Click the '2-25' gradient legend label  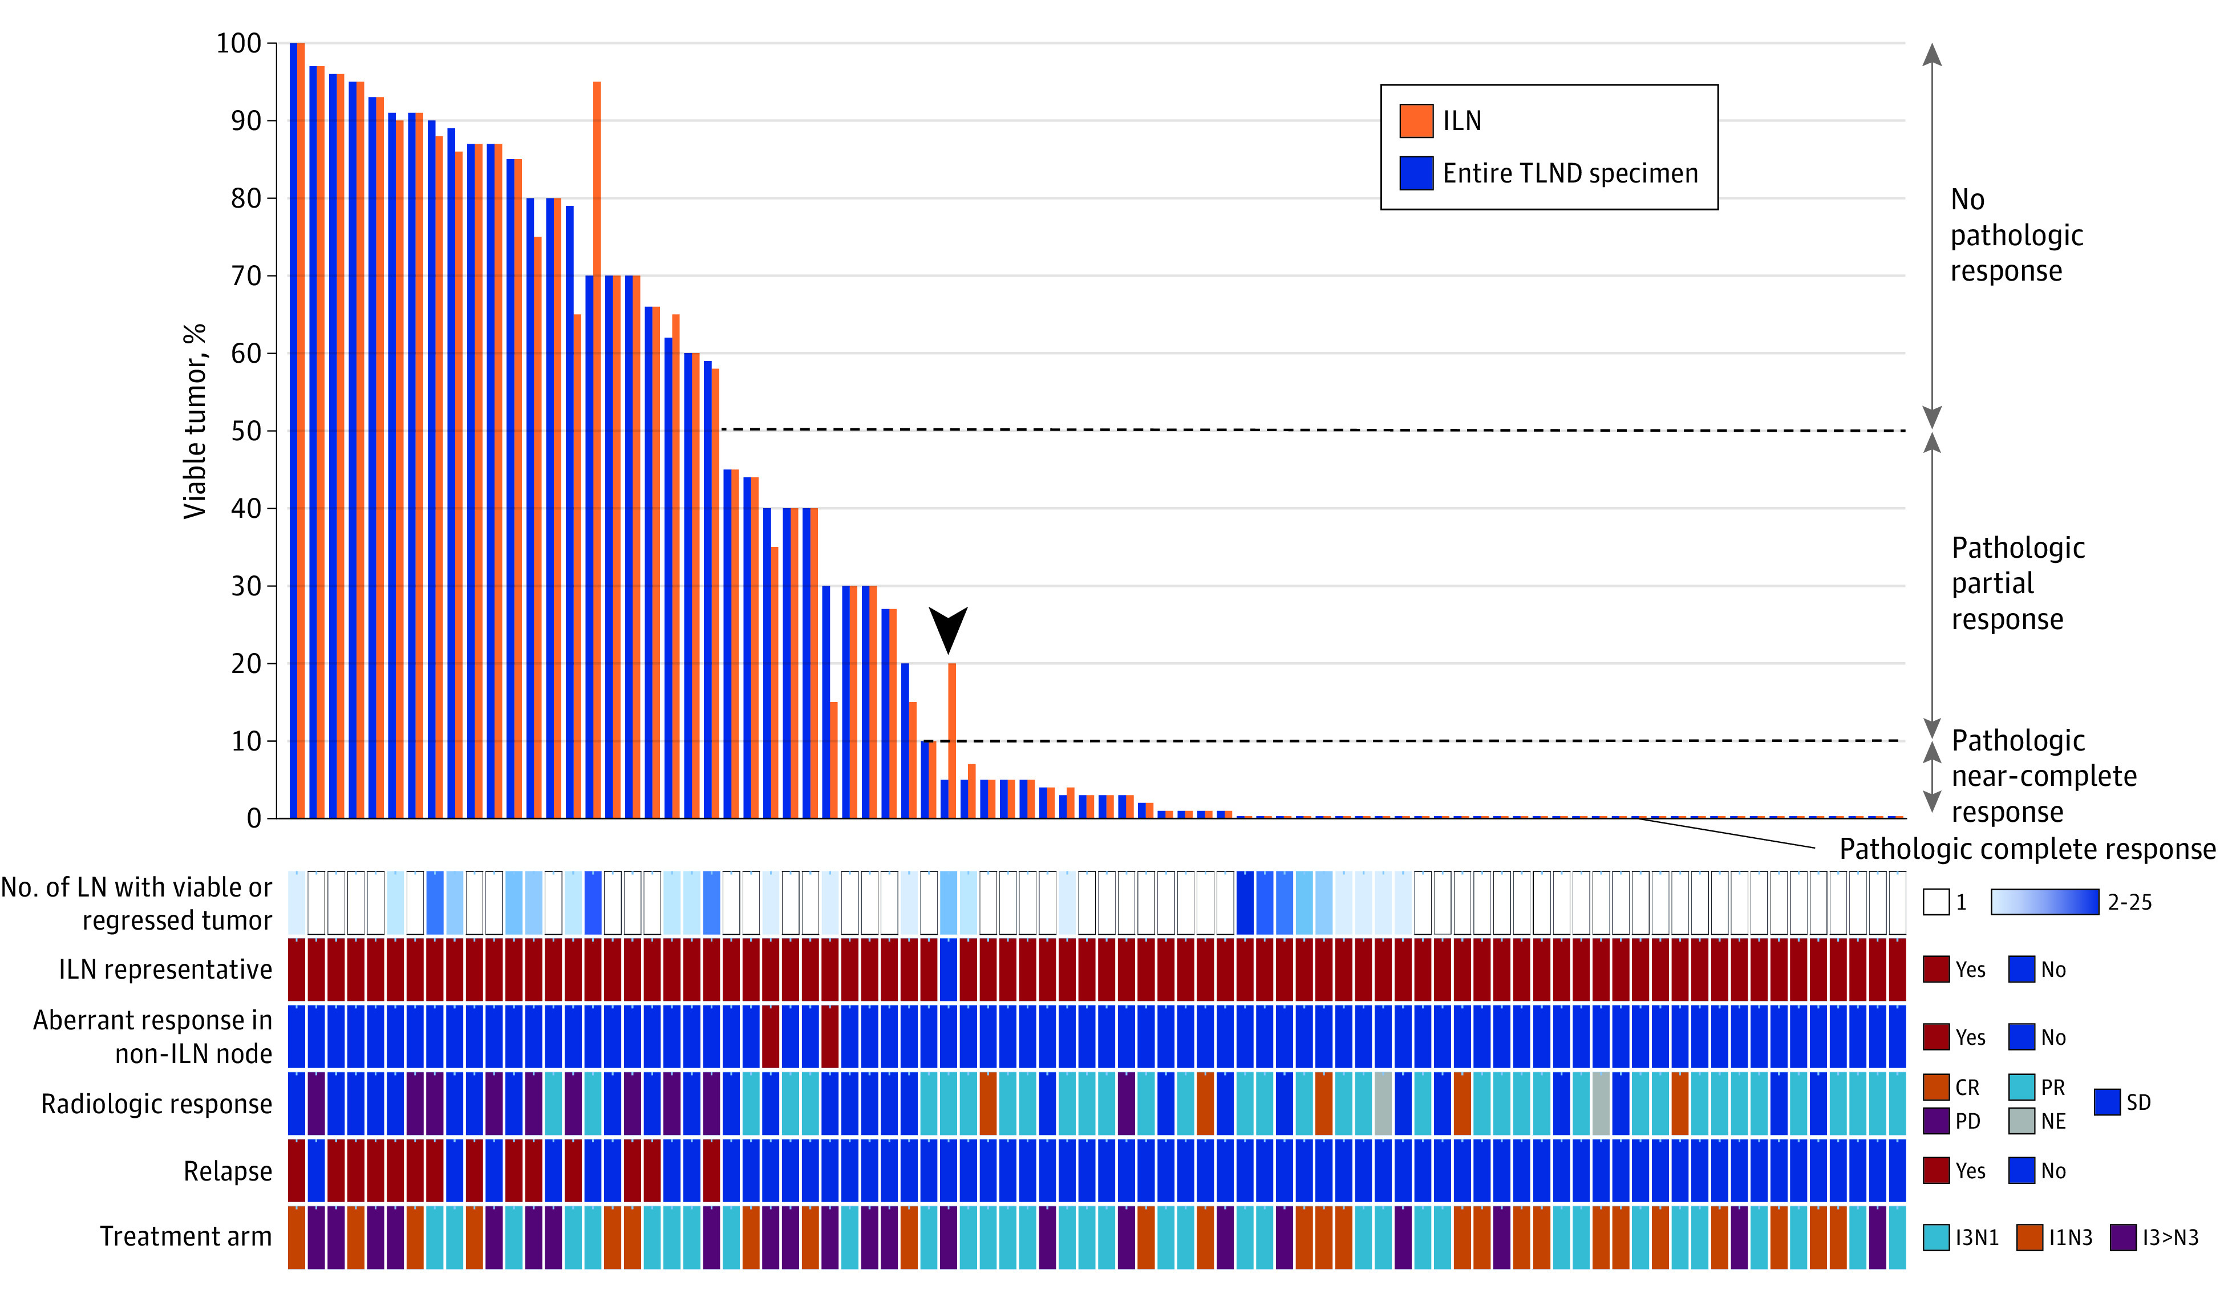tap(2130, 902)
